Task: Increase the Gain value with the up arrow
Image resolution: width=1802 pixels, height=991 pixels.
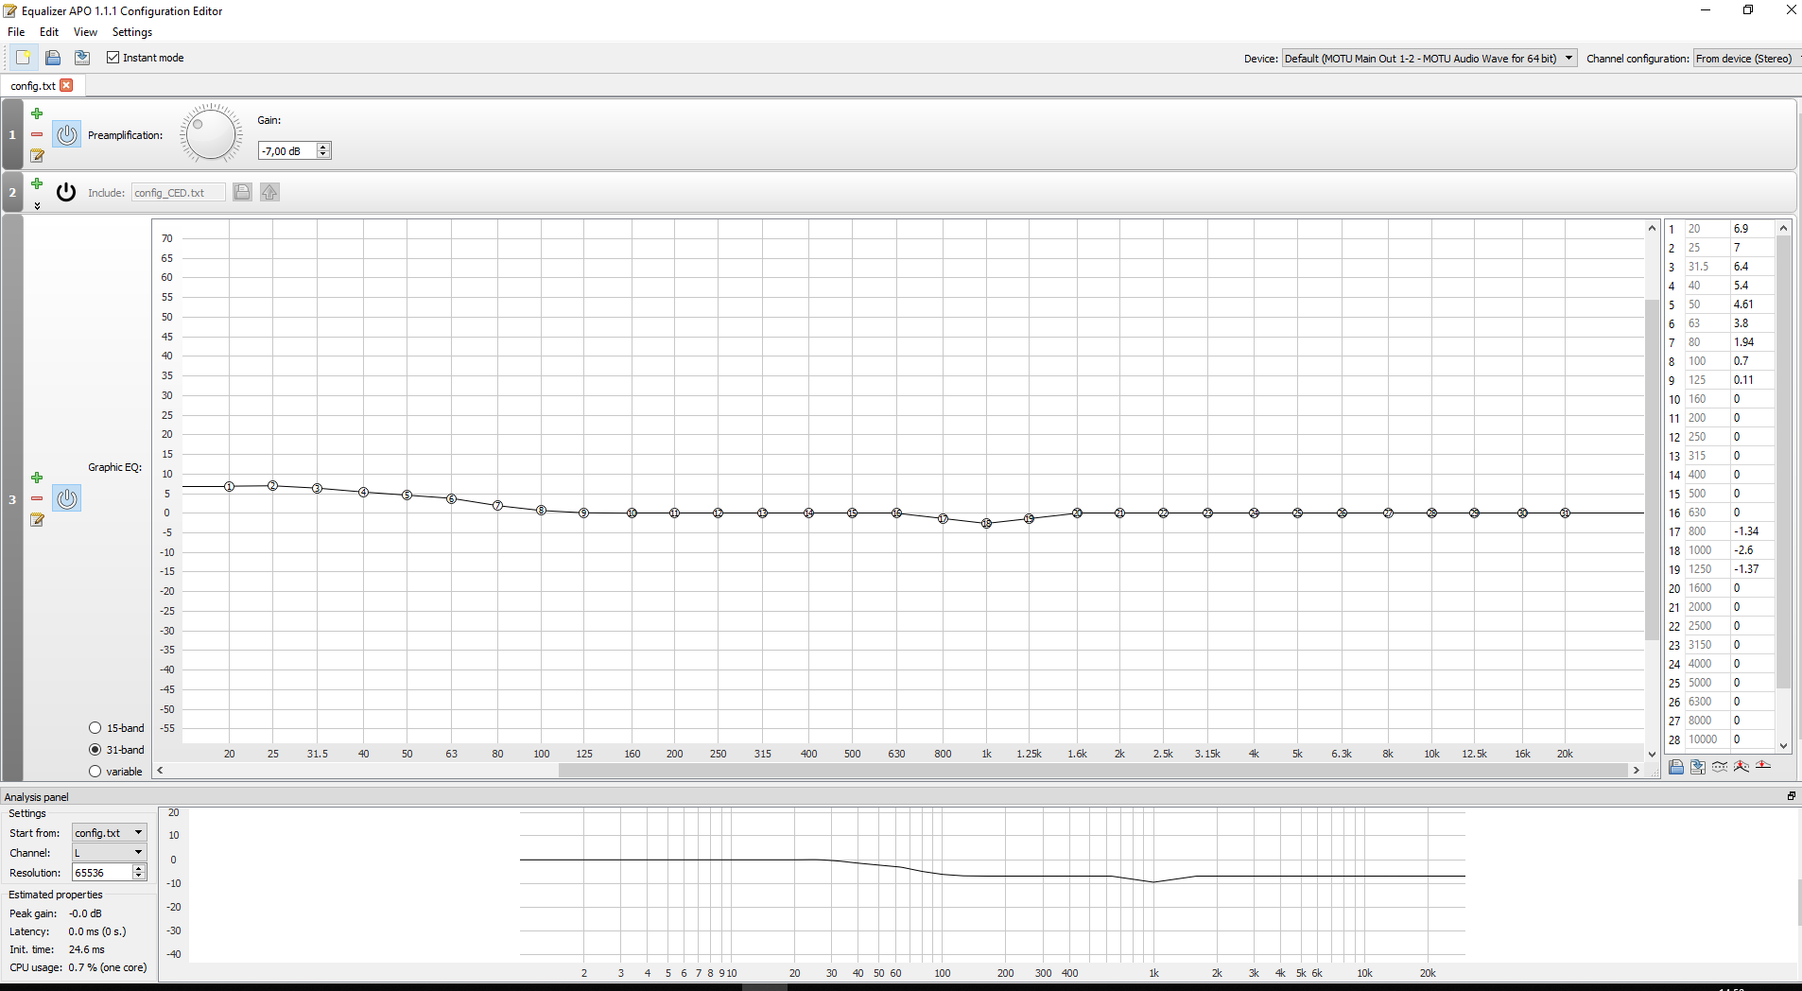Action: point(323,147)
